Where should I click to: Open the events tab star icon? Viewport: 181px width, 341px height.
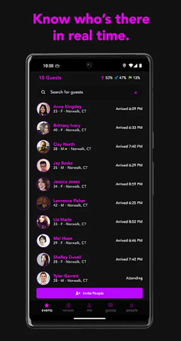tap(47, 305)
